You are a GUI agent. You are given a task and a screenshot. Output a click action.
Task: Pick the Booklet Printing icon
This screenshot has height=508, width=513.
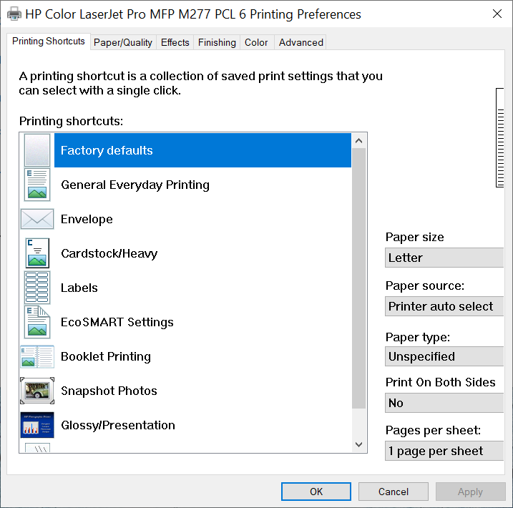coord(37,356)
